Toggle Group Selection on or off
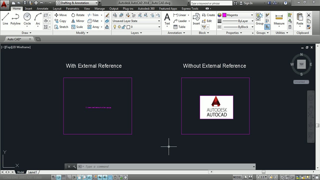320x180 pixels. click(x=267, y=27)
